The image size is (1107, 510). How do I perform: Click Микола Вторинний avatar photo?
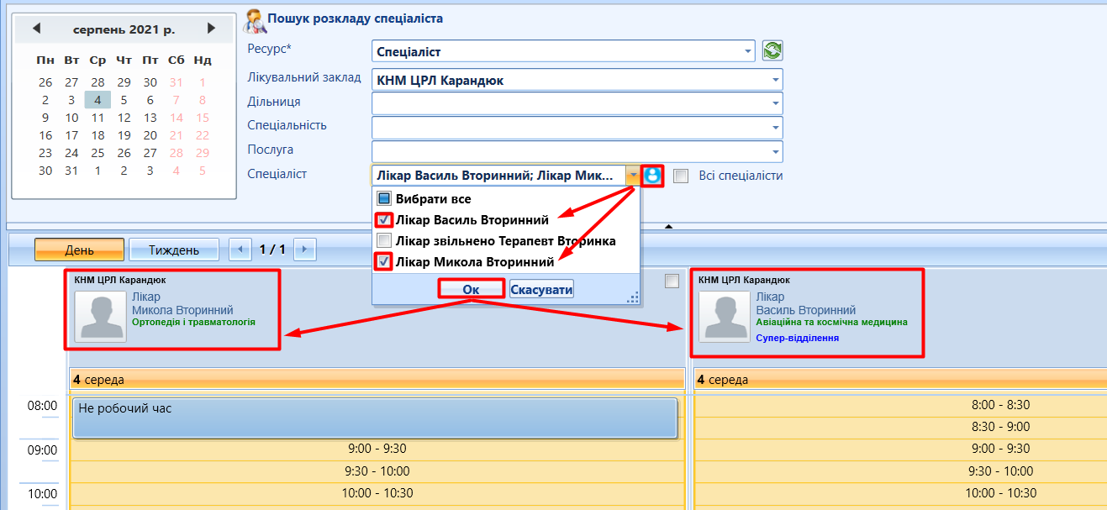(100, 317)
